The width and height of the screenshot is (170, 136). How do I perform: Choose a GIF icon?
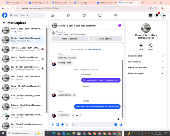click(67, 125)
